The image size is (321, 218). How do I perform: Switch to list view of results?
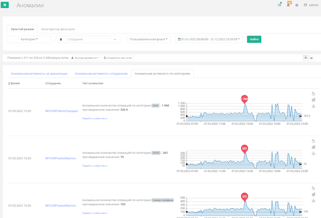pos(306,58)
